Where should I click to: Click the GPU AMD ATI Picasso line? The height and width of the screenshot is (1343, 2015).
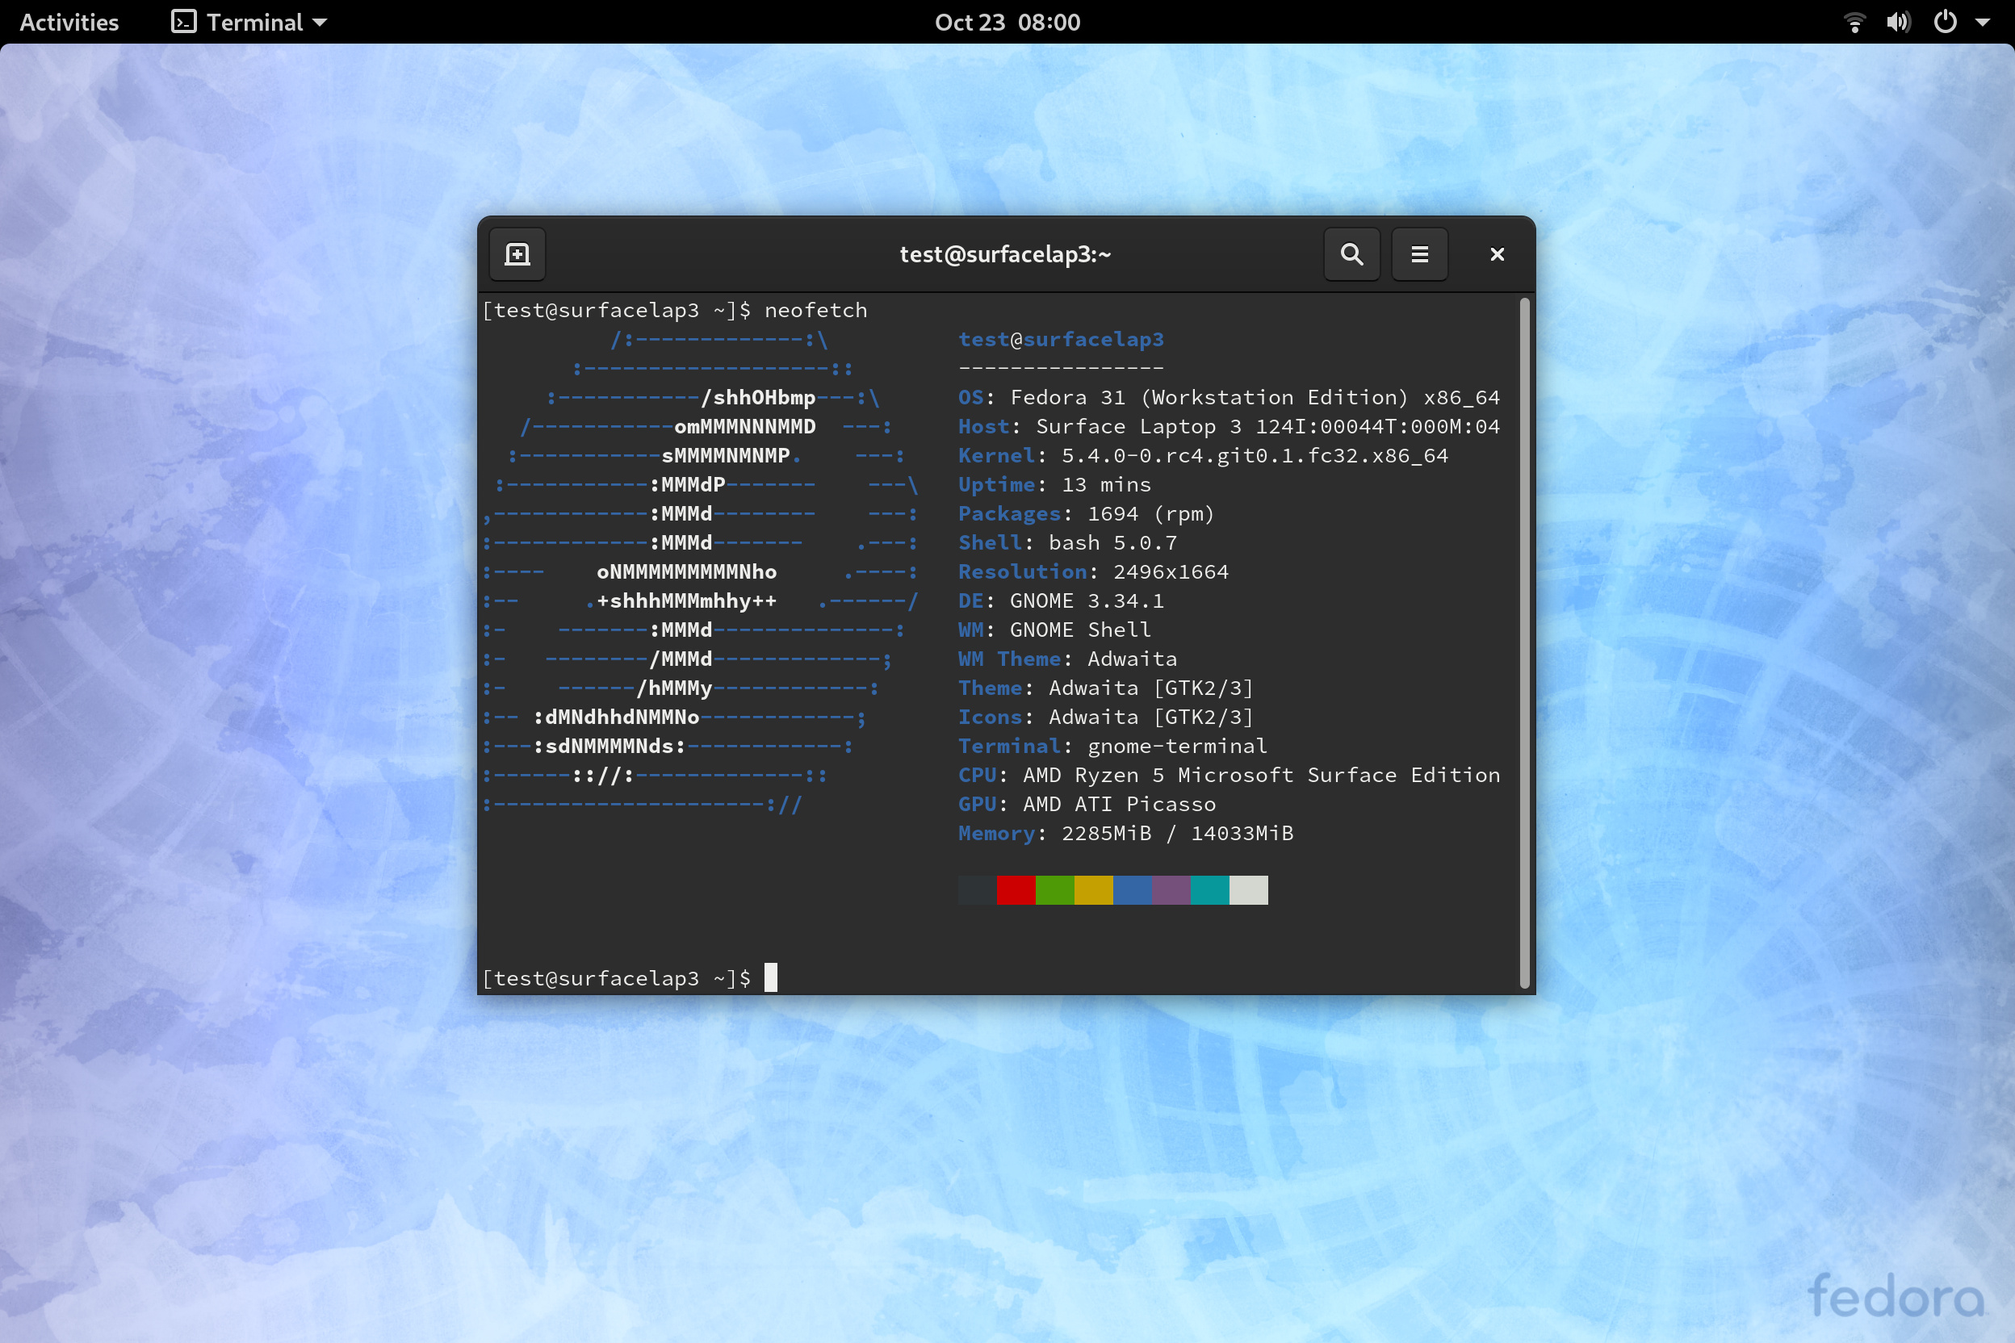tap(1087, 805)
